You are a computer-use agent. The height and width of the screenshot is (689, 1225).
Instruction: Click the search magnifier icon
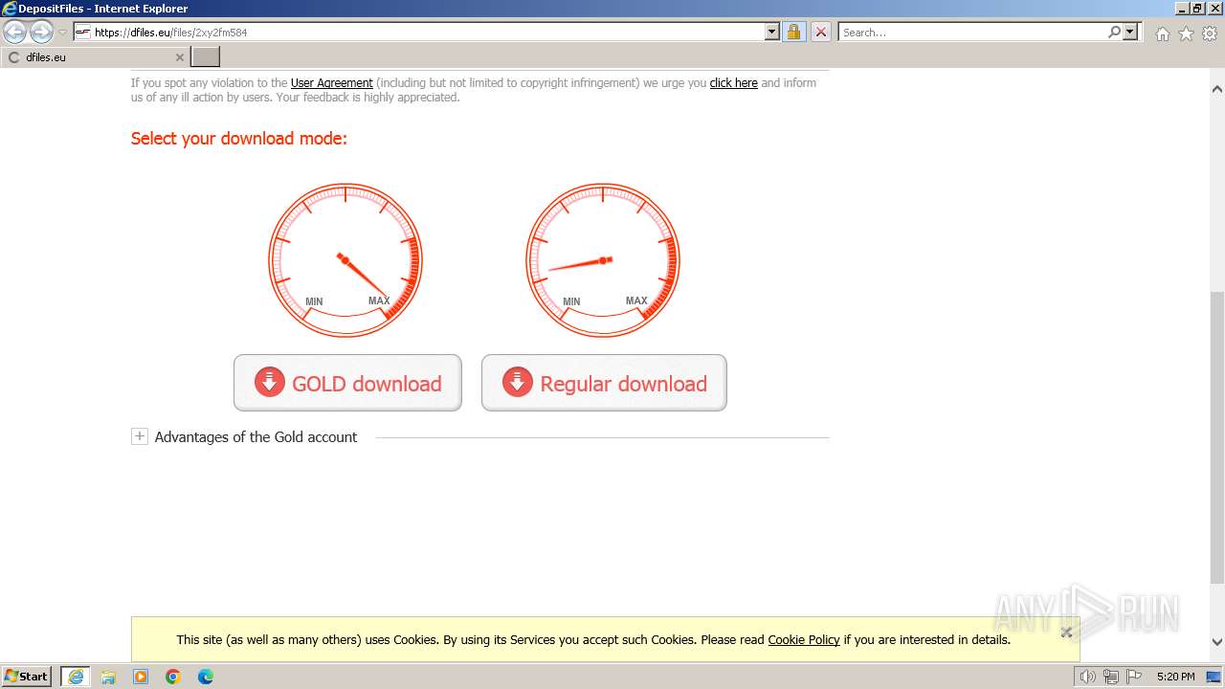pyautogui.click(x=1114, y=32)
